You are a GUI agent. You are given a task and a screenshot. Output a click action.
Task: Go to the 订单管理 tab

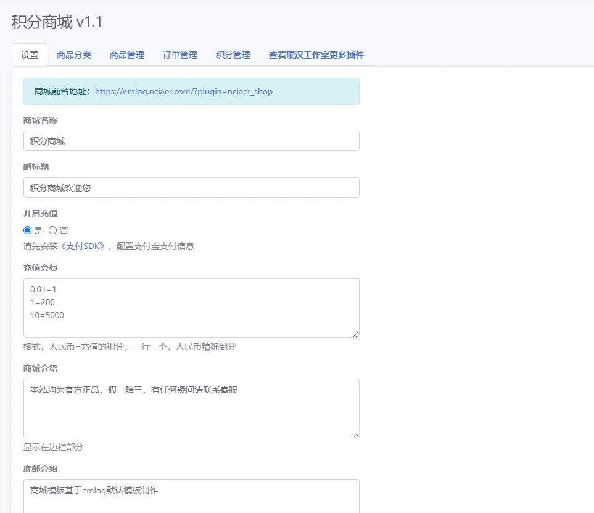tap(180, 55)
